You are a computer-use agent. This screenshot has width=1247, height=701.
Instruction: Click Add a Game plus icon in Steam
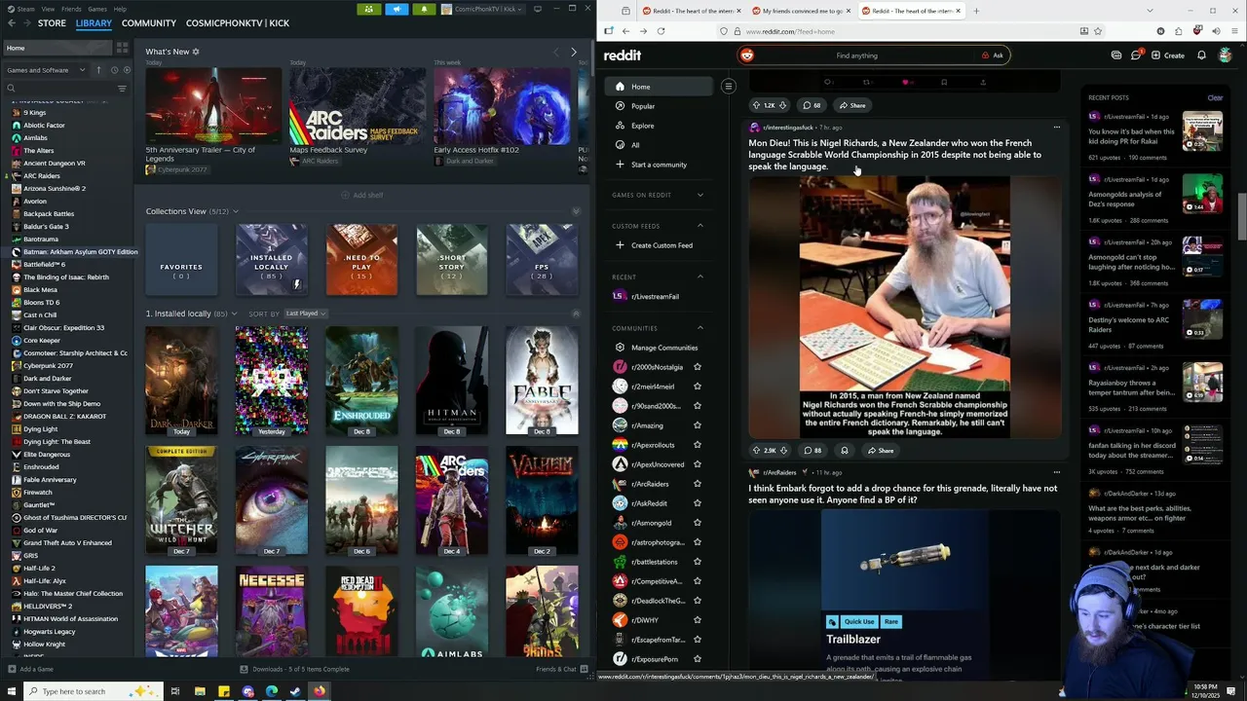click(11, 669)
